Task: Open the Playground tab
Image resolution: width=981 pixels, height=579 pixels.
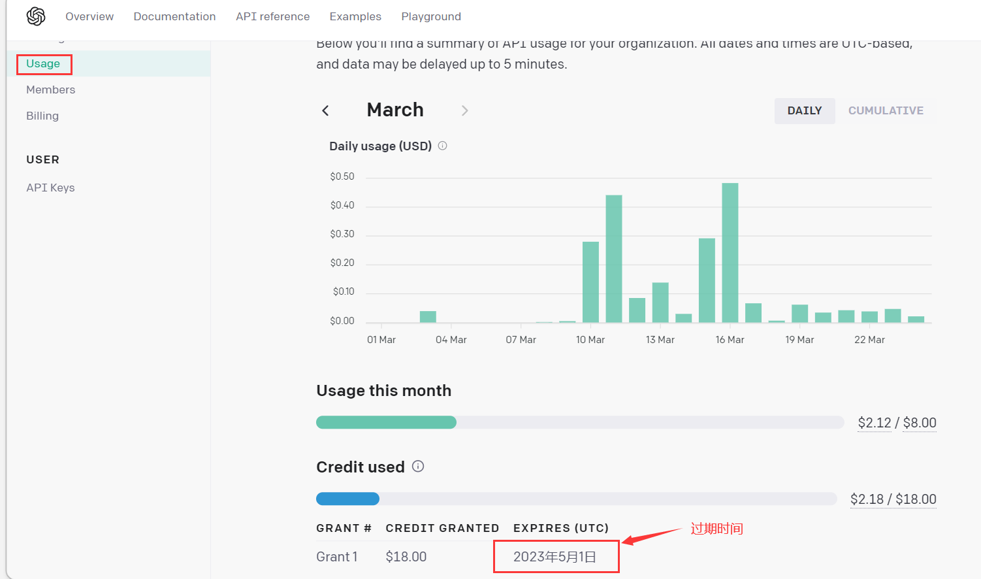Action: point(431,16)
